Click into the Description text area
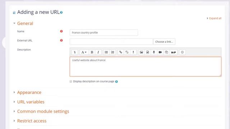230x129 pixels. tap(145, 67)
